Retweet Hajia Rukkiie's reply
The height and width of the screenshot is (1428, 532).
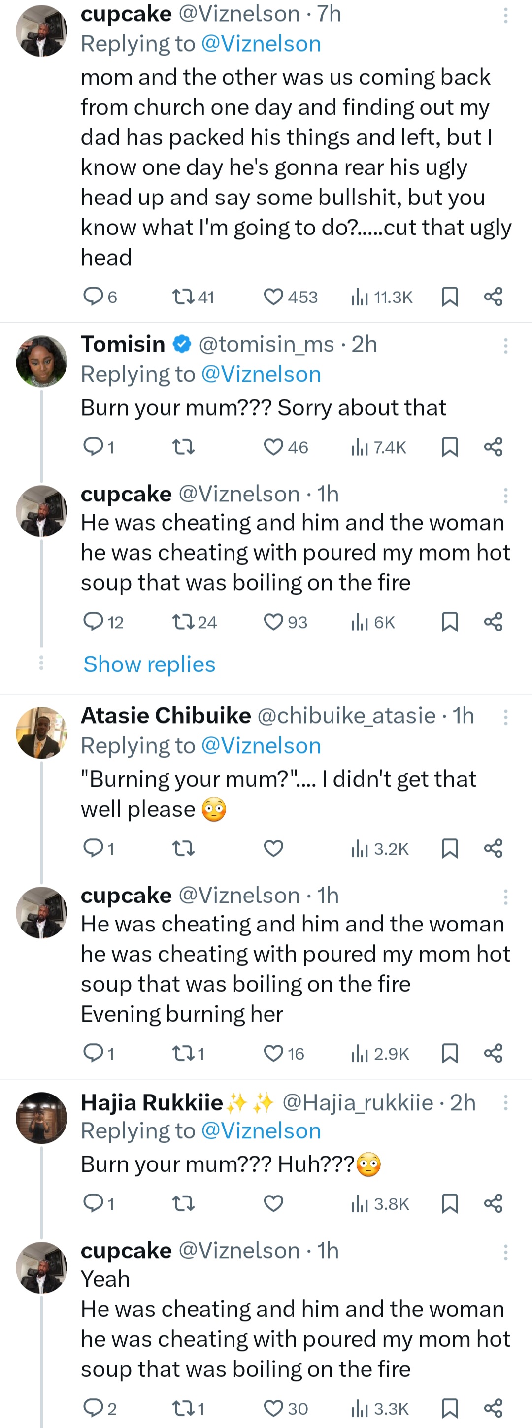pyautogui.click(x=183, y=1203)
